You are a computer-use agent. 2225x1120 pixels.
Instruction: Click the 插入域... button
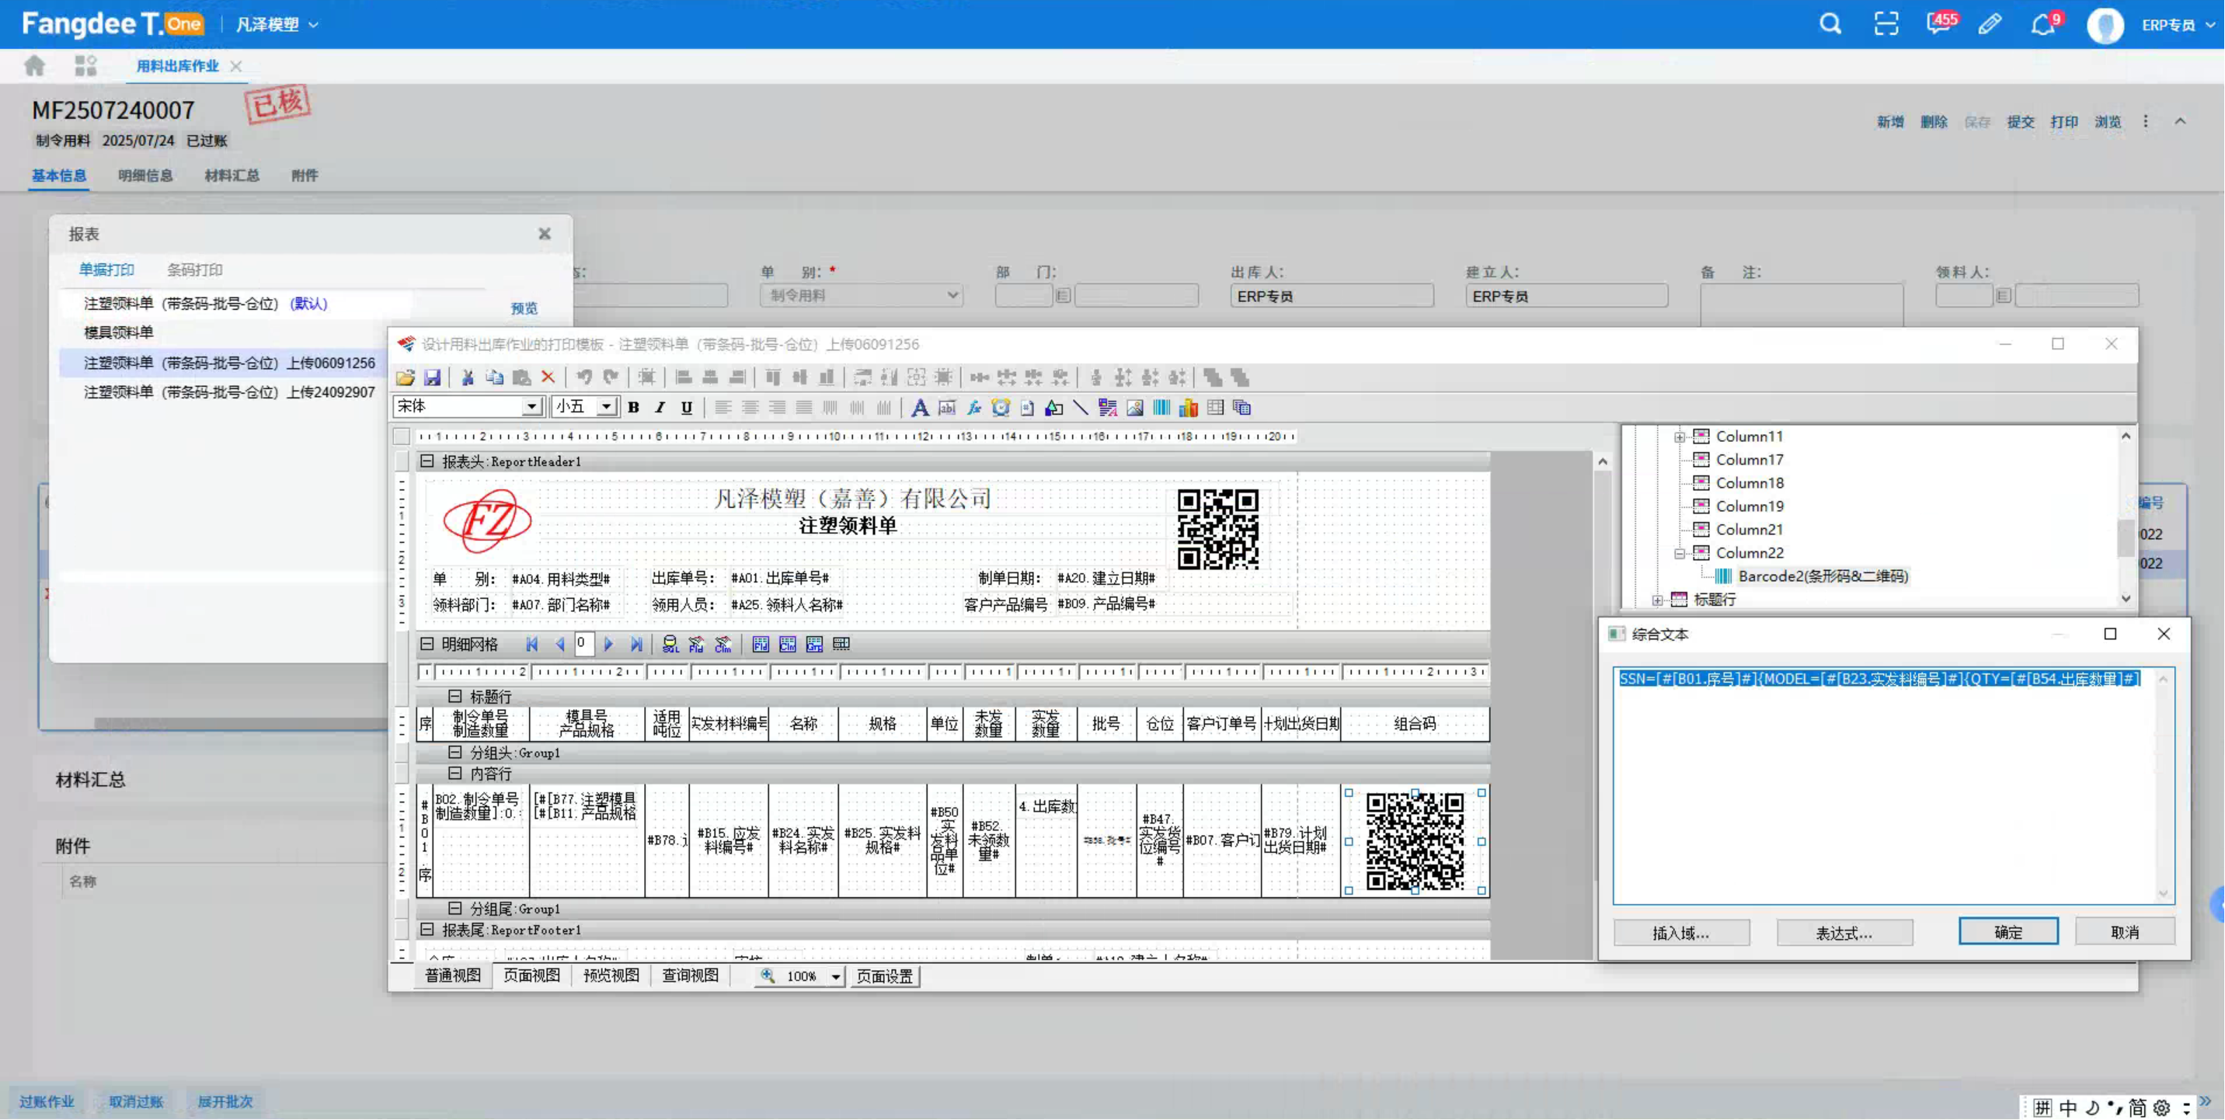(1681, 934)
